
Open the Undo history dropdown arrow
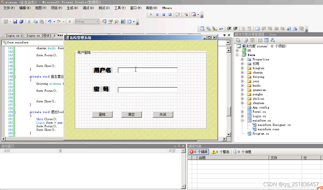pyautogui.click(x=54, y=22)
